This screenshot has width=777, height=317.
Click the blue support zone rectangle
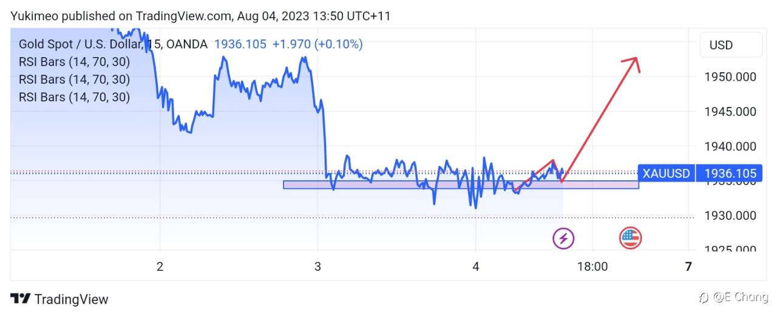click(461, 185)
